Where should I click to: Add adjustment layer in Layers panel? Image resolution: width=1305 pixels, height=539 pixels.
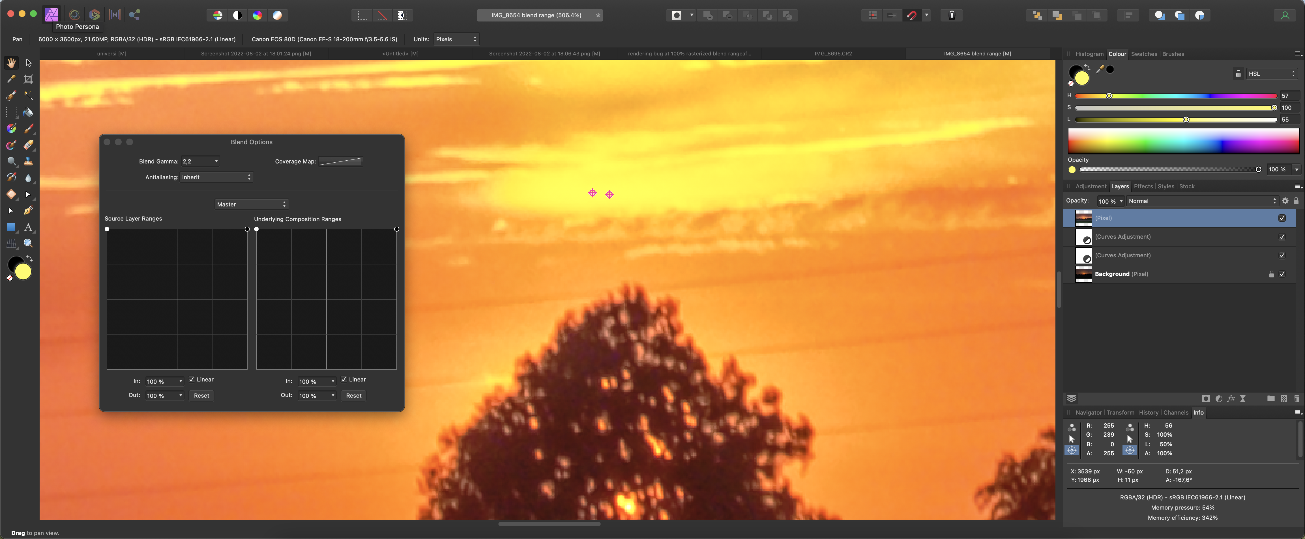[1218, 399]
